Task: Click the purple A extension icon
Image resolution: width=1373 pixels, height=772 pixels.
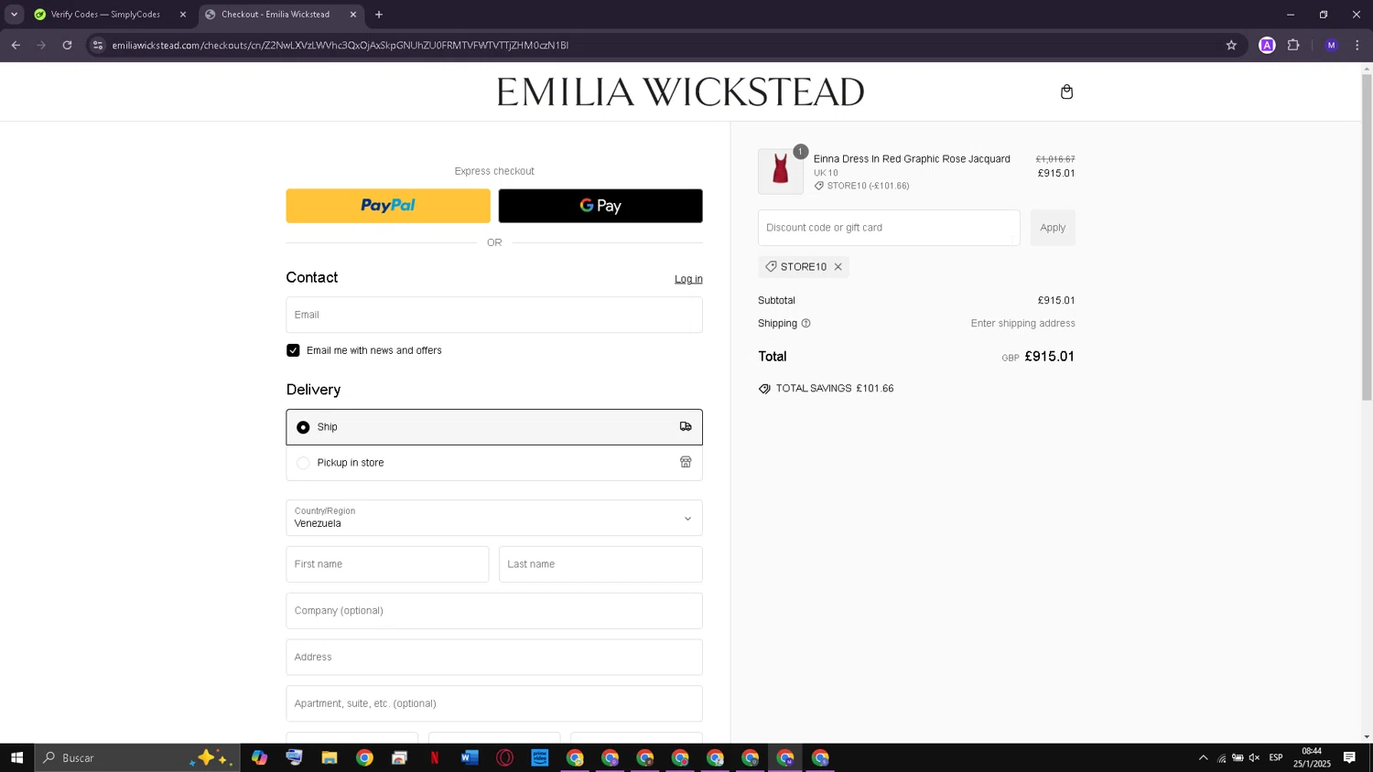Action: point(1267,45)
